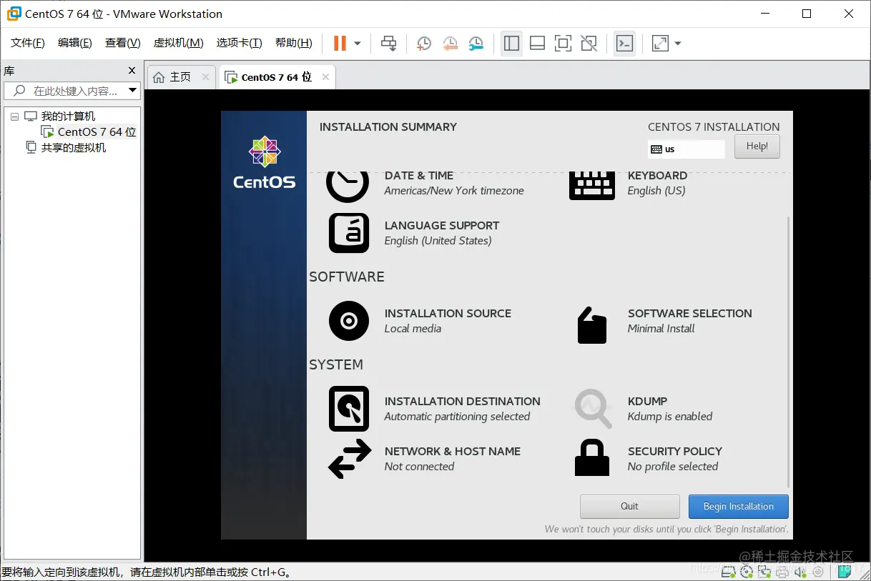Click the CD/DVD drive status bar icon
871x581 pixels.
747,572
